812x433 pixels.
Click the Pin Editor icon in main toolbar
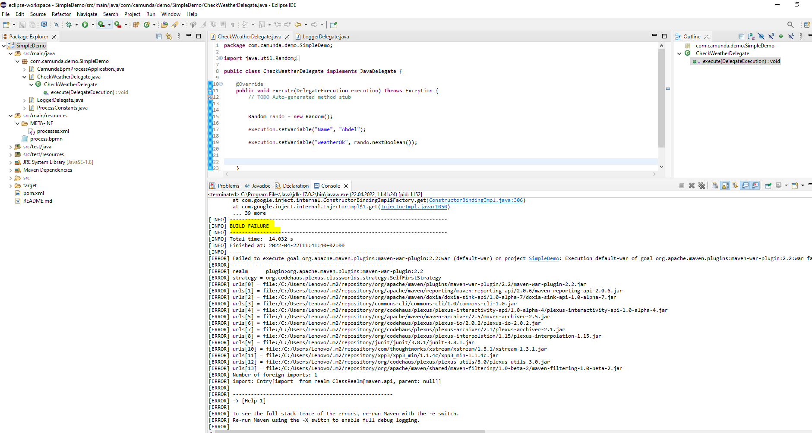[334, 25]
